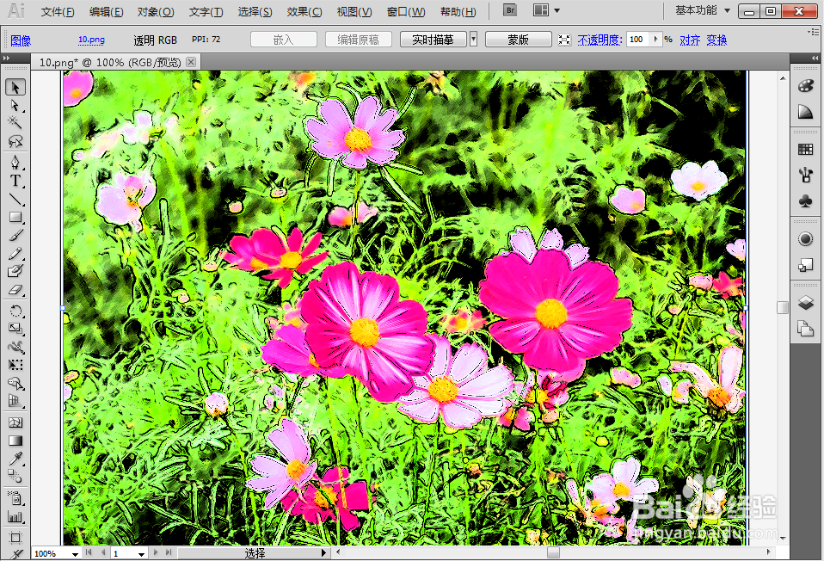Select the Shape Builder tool
Screen dimensions: 824x561
(15, 383)
